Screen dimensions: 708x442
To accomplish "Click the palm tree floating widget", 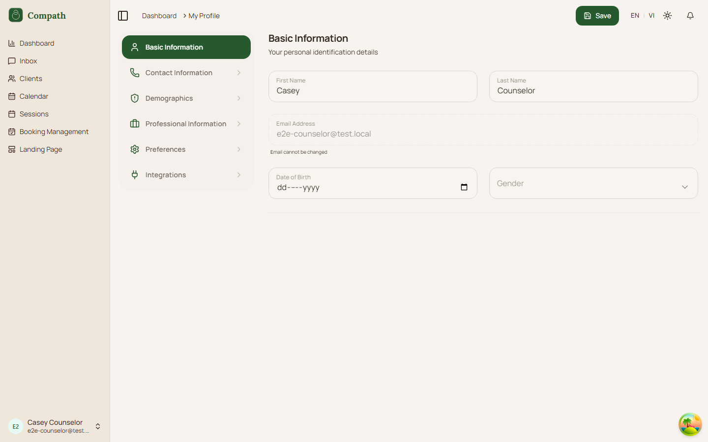I will point(690,424).
